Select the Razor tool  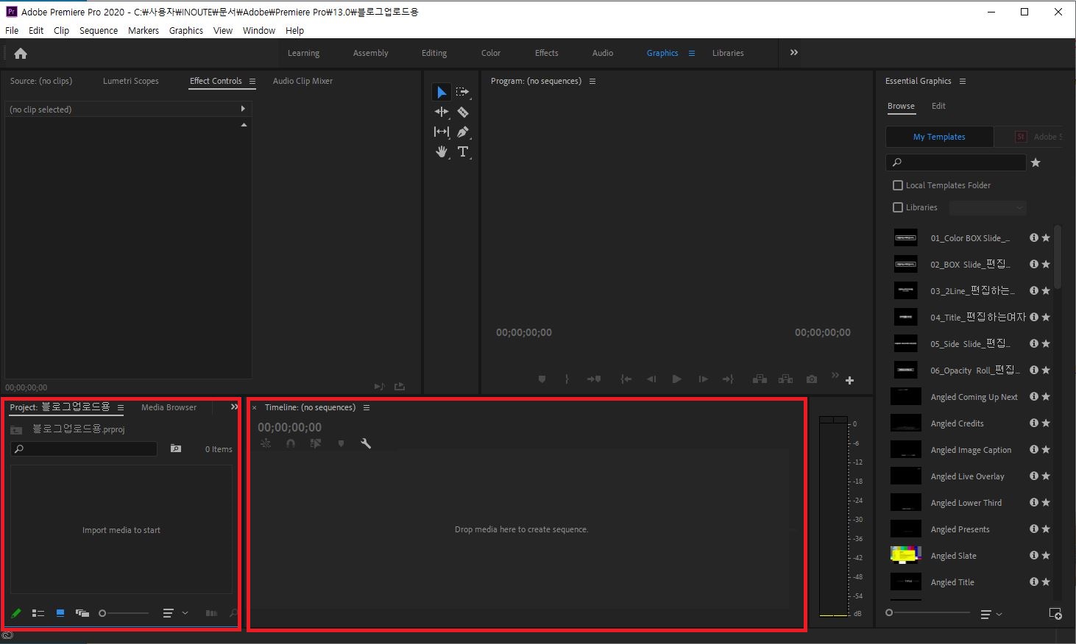coord(462,112)
